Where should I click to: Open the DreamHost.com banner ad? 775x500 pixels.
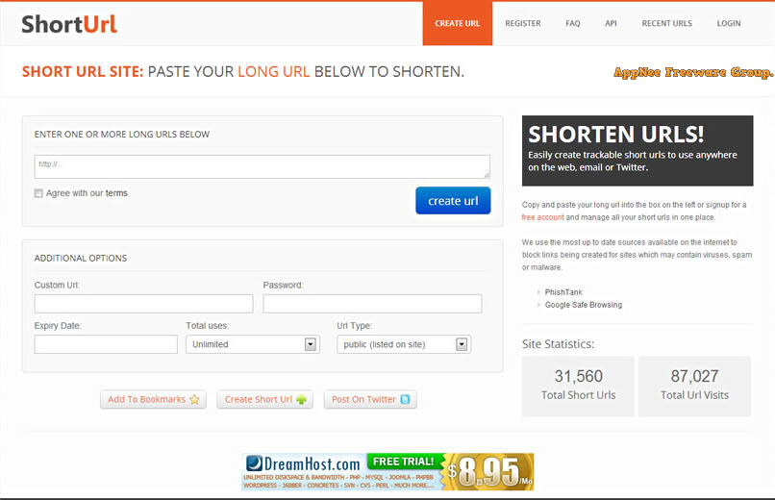[x=387, y=472]
